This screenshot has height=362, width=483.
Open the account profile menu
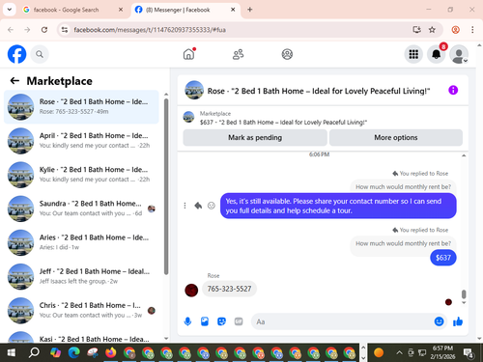click(459, 54)
